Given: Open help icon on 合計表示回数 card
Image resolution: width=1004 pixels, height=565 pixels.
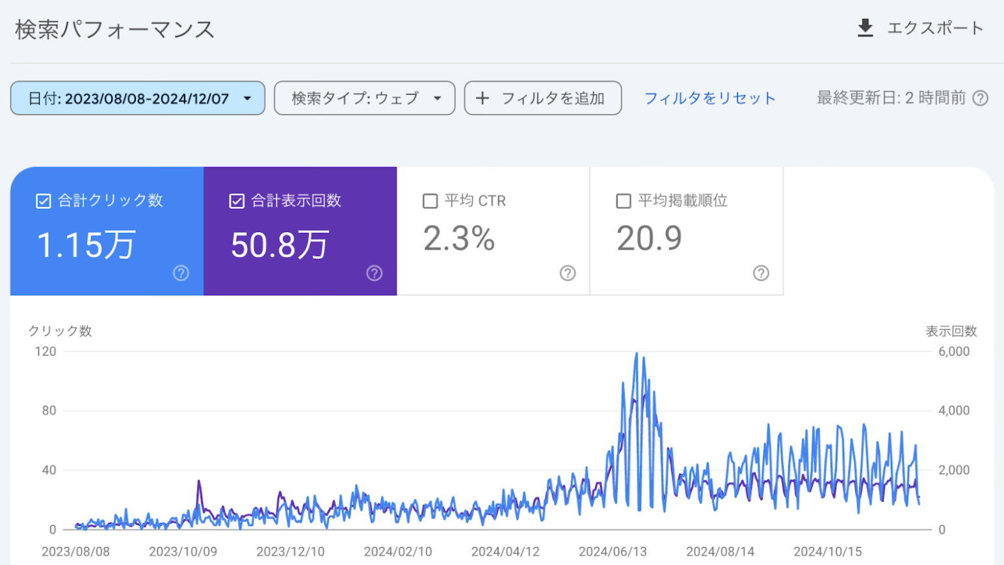Looking at the screenshot, I should (375, 273).
